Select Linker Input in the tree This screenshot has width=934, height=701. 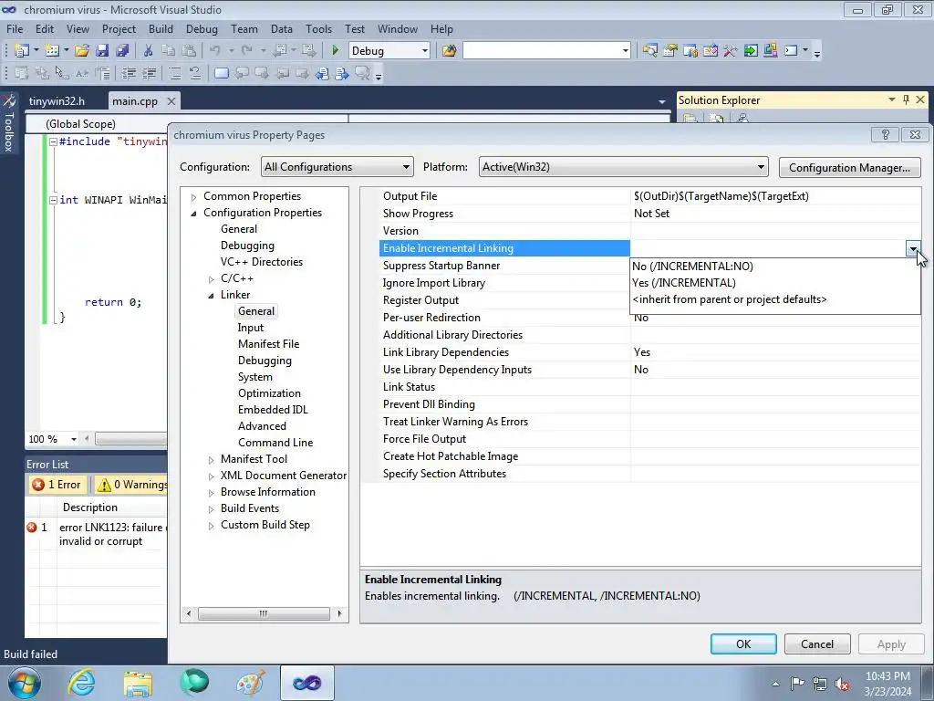point(251,328)
